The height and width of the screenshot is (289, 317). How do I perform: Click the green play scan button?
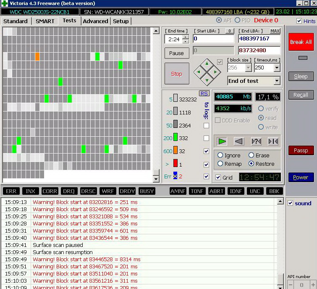(x=222, y=141)
